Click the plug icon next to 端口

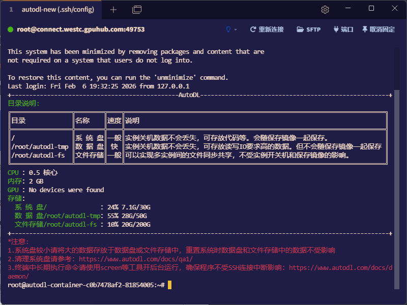point(335,29)
